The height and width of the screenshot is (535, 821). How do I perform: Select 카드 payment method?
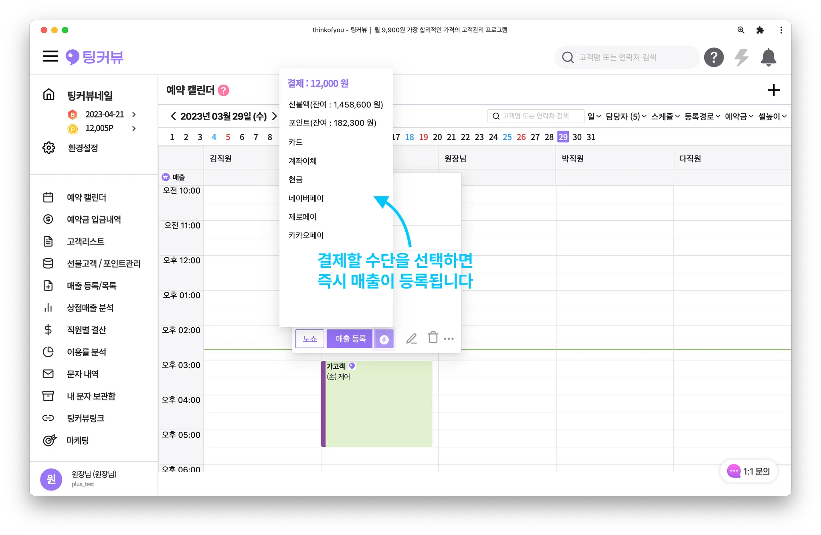(x=295, y=142)
